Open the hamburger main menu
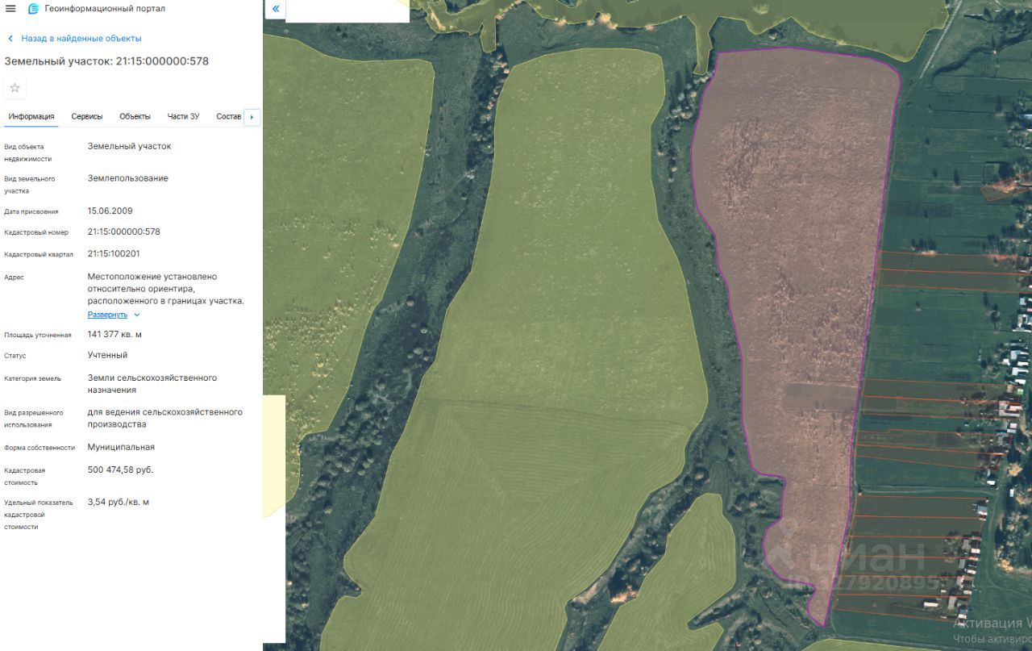Viewport: 1032px width, 651px height. [10, 9]
